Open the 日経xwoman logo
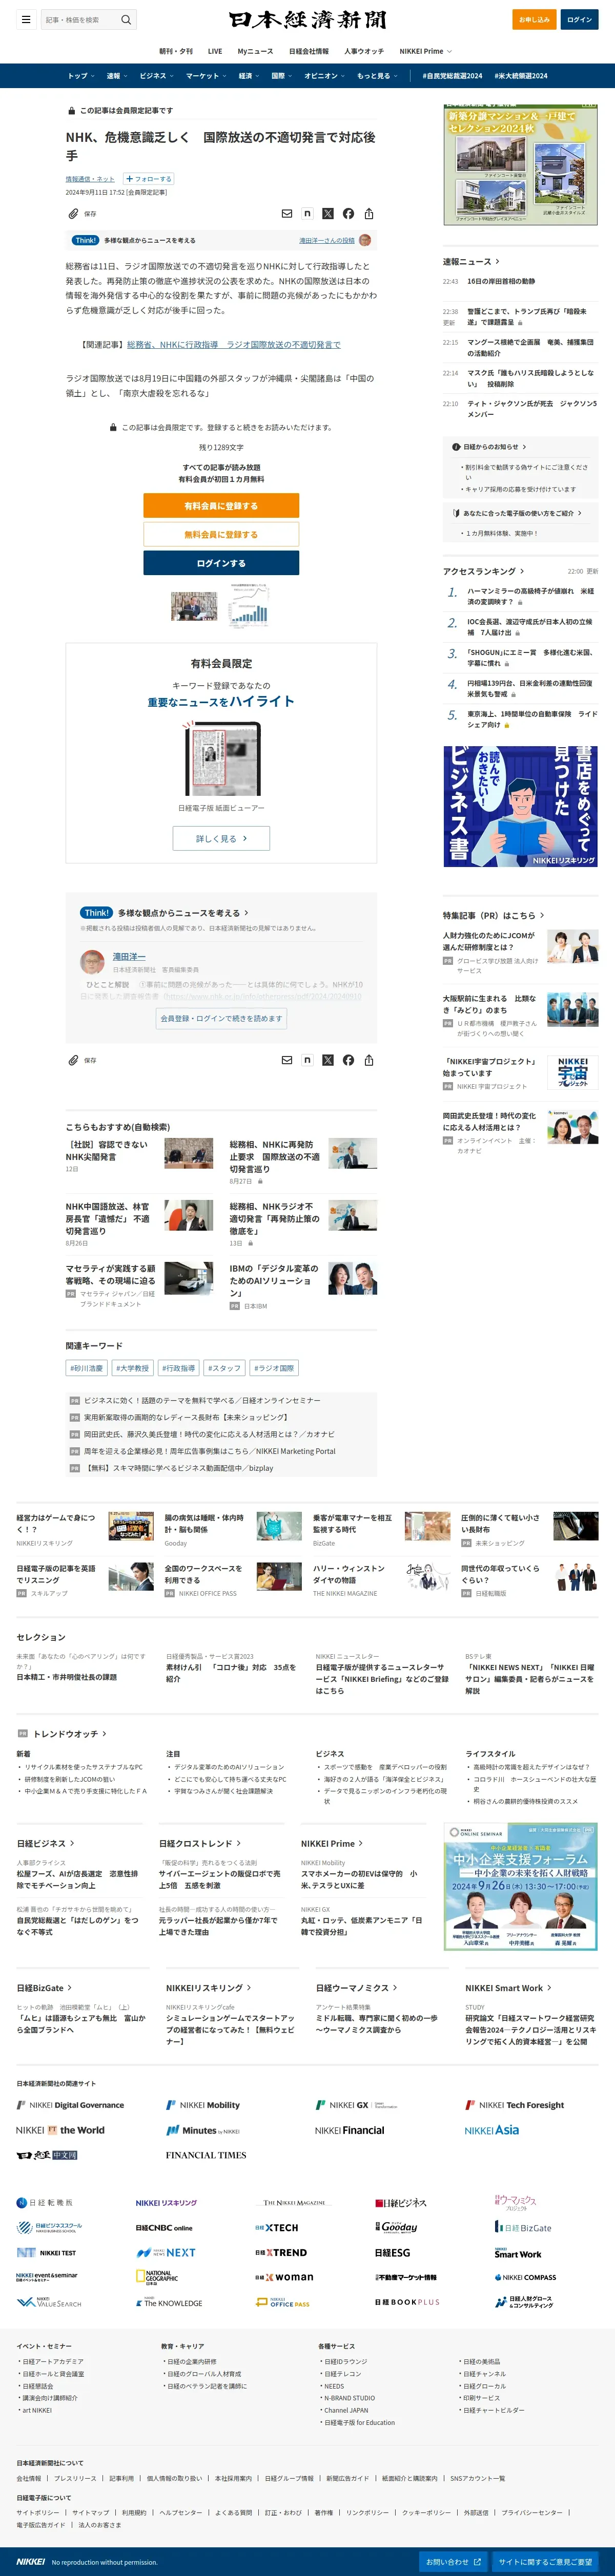 pyautogui.click(x=284, y=2277)
